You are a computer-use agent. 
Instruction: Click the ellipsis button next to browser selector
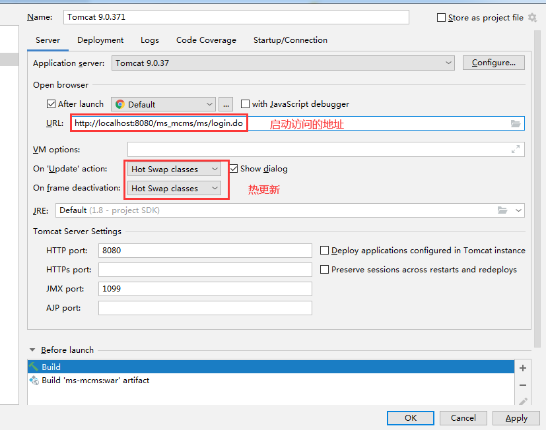pos(226,104)
